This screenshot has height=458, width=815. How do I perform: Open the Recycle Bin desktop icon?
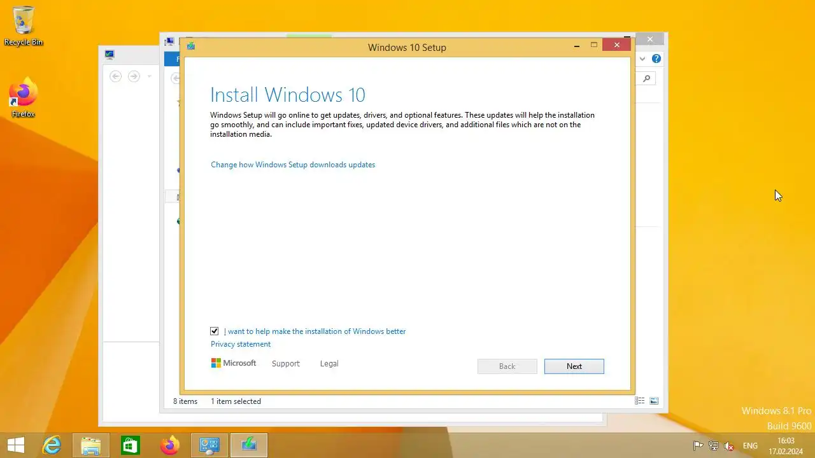(24, 26)
